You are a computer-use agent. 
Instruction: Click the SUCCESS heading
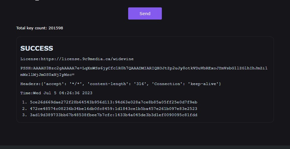point(37,48)
